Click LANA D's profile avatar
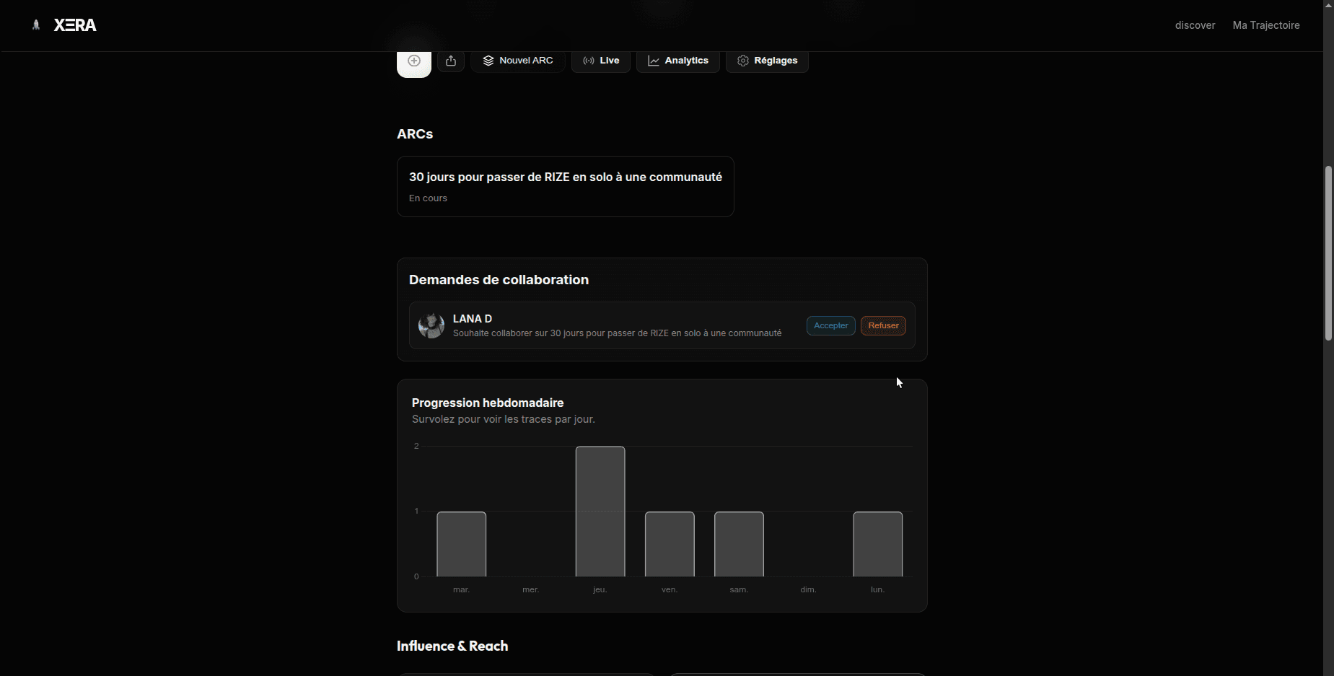The width and height of the screenshot is (1334, 676). [431, 325]
